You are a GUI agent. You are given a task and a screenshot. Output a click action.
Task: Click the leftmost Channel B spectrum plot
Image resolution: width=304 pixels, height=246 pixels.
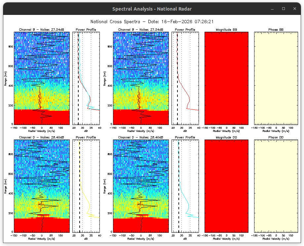(42, 78)
